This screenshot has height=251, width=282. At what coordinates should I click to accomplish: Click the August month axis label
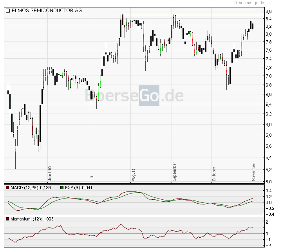click(133, 175)
